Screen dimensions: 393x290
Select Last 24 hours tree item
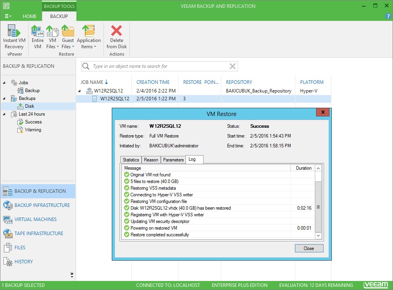click(32, 114)
